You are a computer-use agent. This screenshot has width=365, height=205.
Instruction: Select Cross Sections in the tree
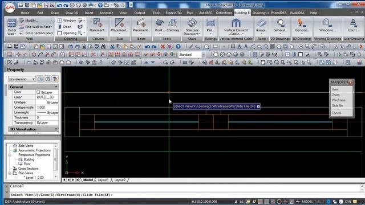[28, 169]
